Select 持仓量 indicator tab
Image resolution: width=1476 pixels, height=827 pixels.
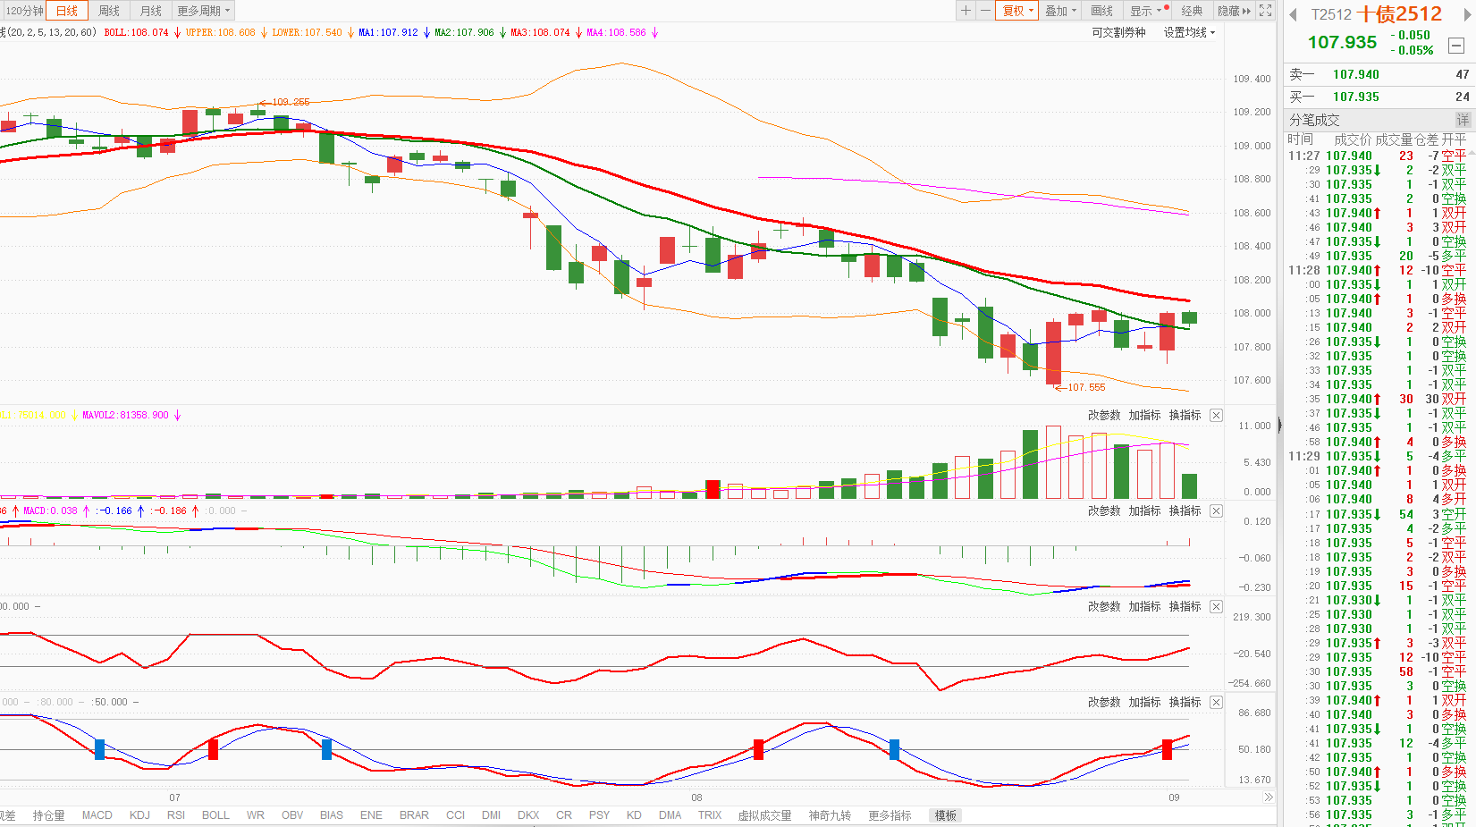tap(48, 815)
